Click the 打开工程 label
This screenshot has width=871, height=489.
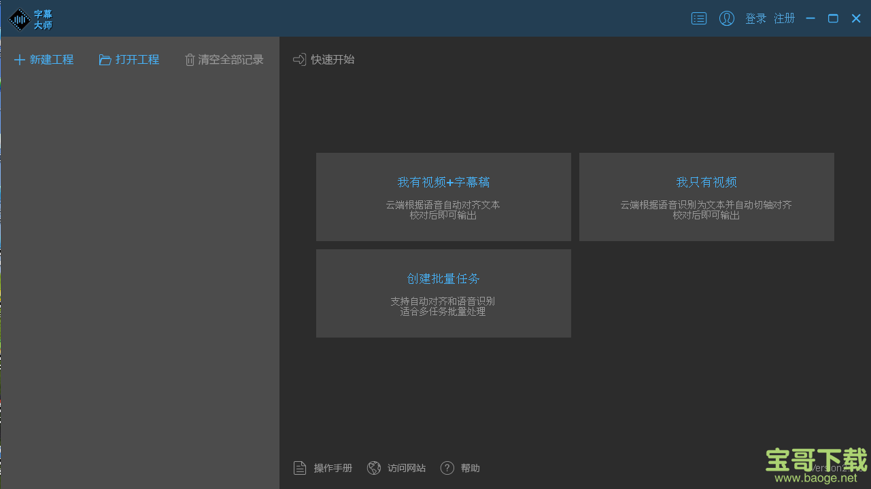click(137, 60)
